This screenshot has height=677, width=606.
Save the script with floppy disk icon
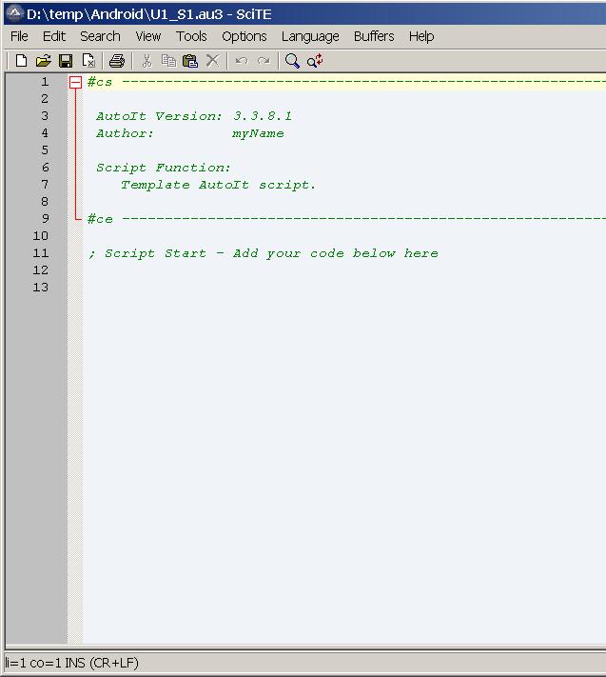[66, 61]
